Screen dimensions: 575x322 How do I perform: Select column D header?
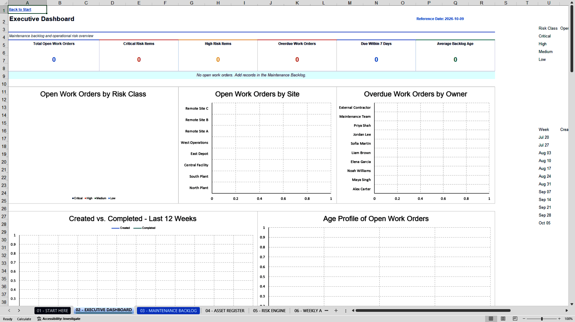click(x=112, y=3)
